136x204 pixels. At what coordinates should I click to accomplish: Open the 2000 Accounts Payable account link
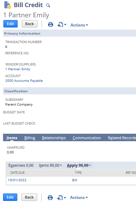(24, 81)
